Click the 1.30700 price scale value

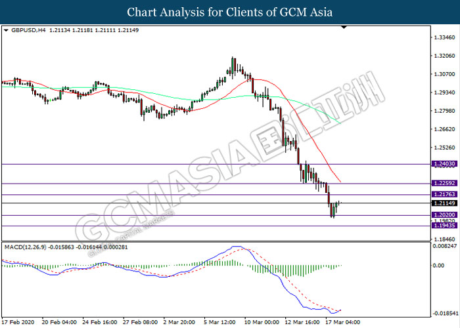(445, 74)
